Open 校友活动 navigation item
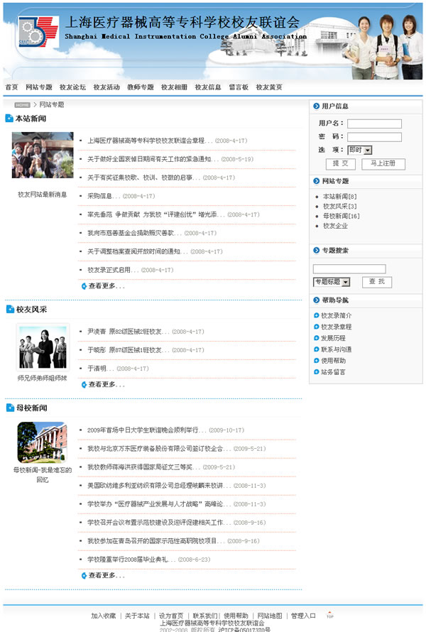 click(106, 87)
